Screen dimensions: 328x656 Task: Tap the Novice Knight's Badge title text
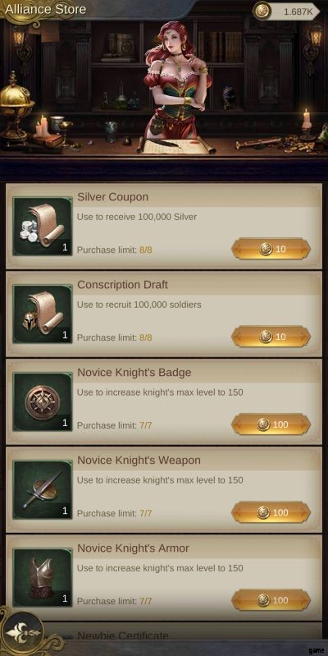coord(134,373)
